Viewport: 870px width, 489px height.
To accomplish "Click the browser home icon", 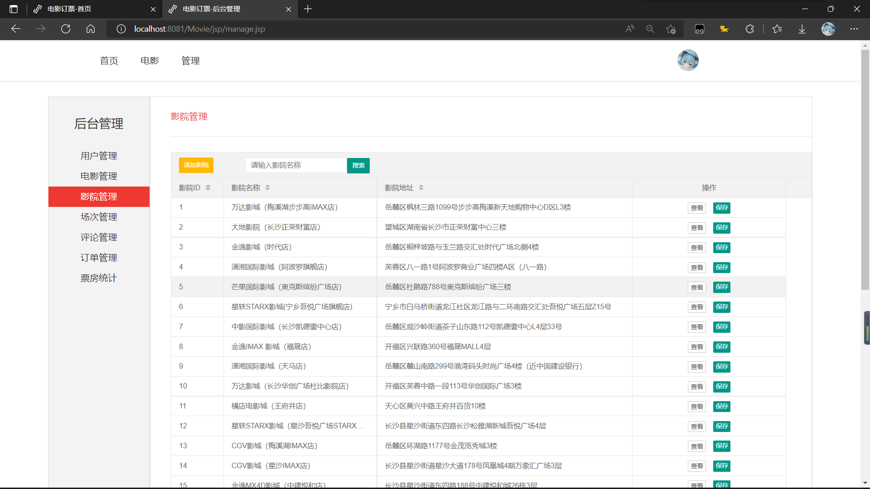I will (x=91, y=29).
